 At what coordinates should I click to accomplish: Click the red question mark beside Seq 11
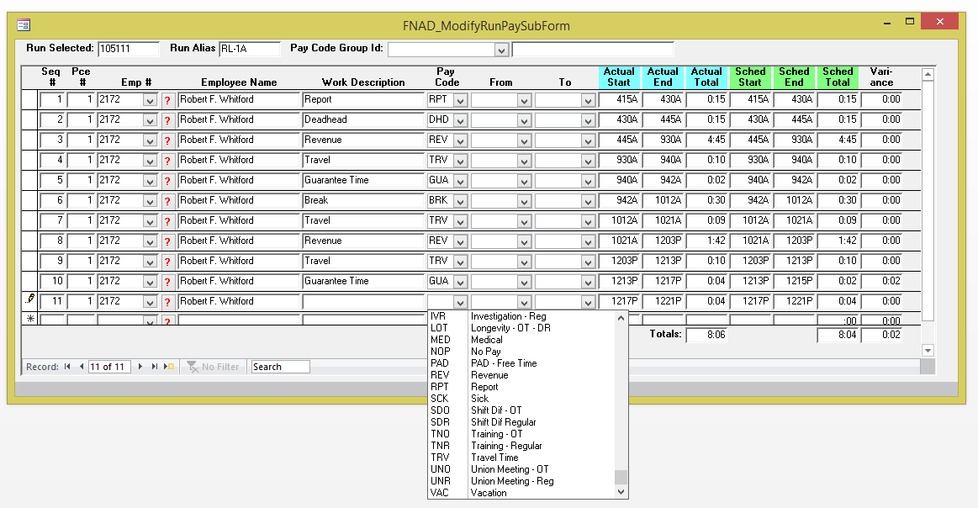pyautogui.click(x=167, y=302)
